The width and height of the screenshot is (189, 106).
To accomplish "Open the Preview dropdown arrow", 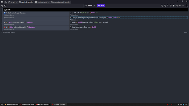I will [94, 5].
